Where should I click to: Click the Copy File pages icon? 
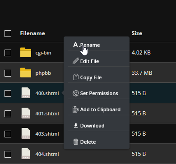(76, 77)
